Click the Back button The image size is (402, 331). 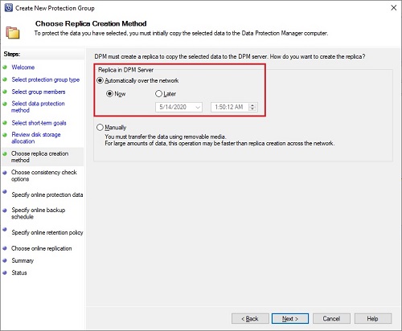click(250, 319)
